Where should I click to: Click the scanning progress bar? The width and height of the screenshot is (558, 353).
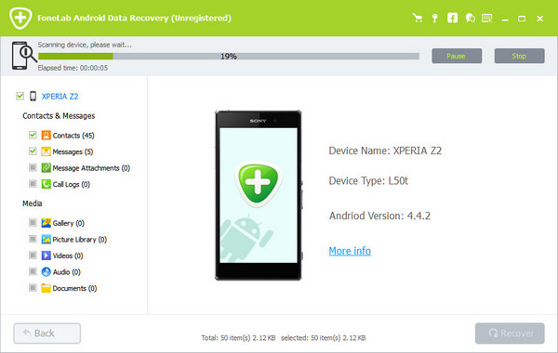(x=229, y=56)
